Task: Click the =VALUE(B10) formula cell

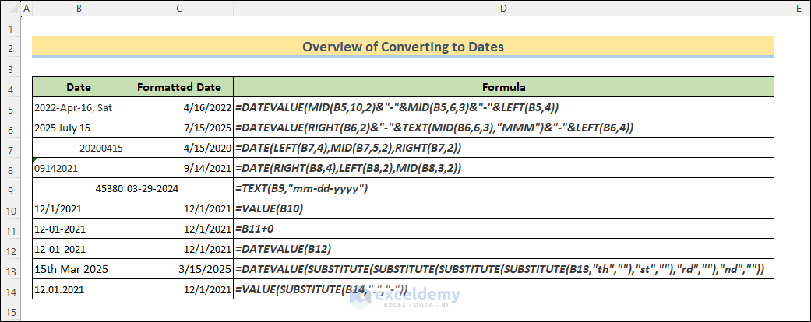Action: (503, 209)
